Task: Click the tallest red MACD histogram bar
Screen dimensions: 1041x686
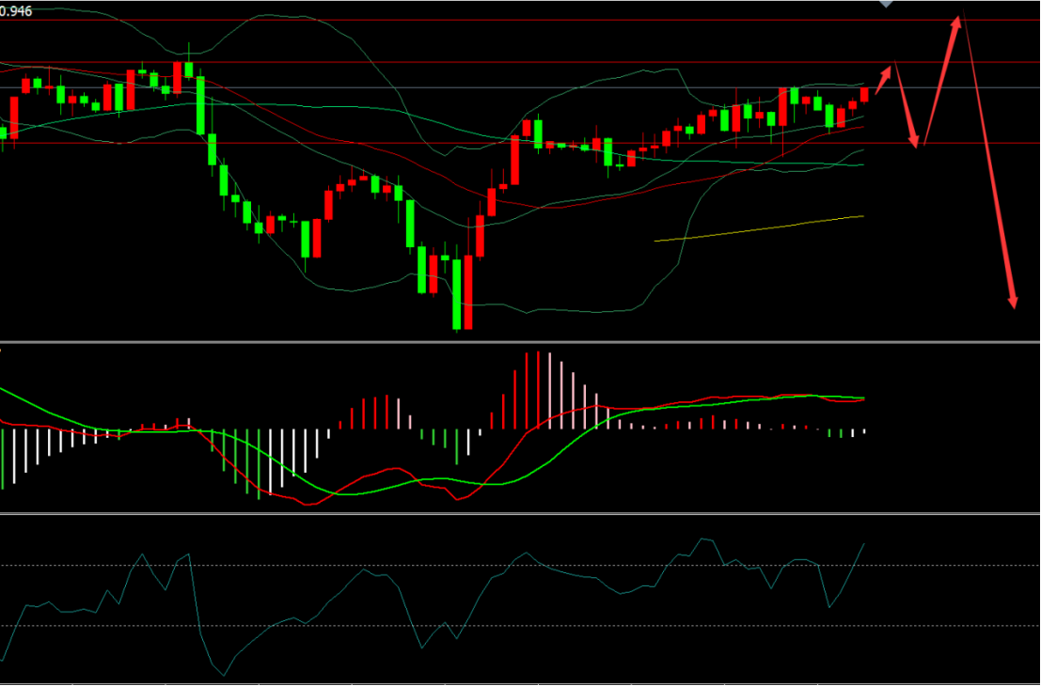Action: pyautogui.click(x=538, y=390)
